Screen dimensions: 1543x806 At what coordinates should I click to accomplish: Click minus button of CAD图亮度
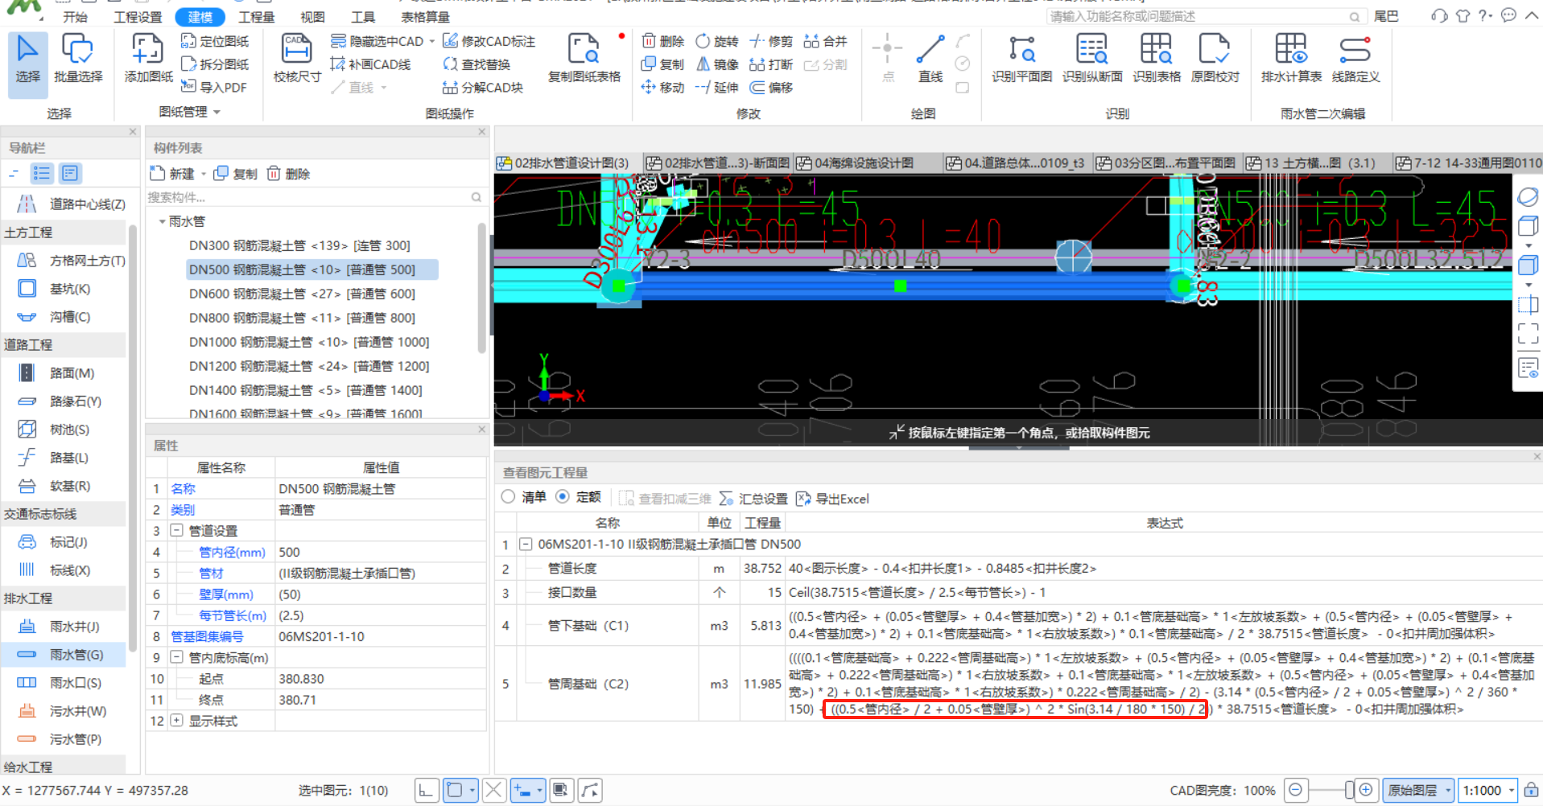[x=1295, y=790]
